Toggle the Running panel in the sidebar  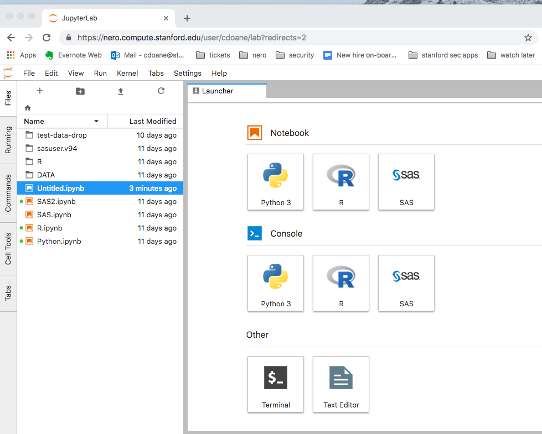pos(8,140)
